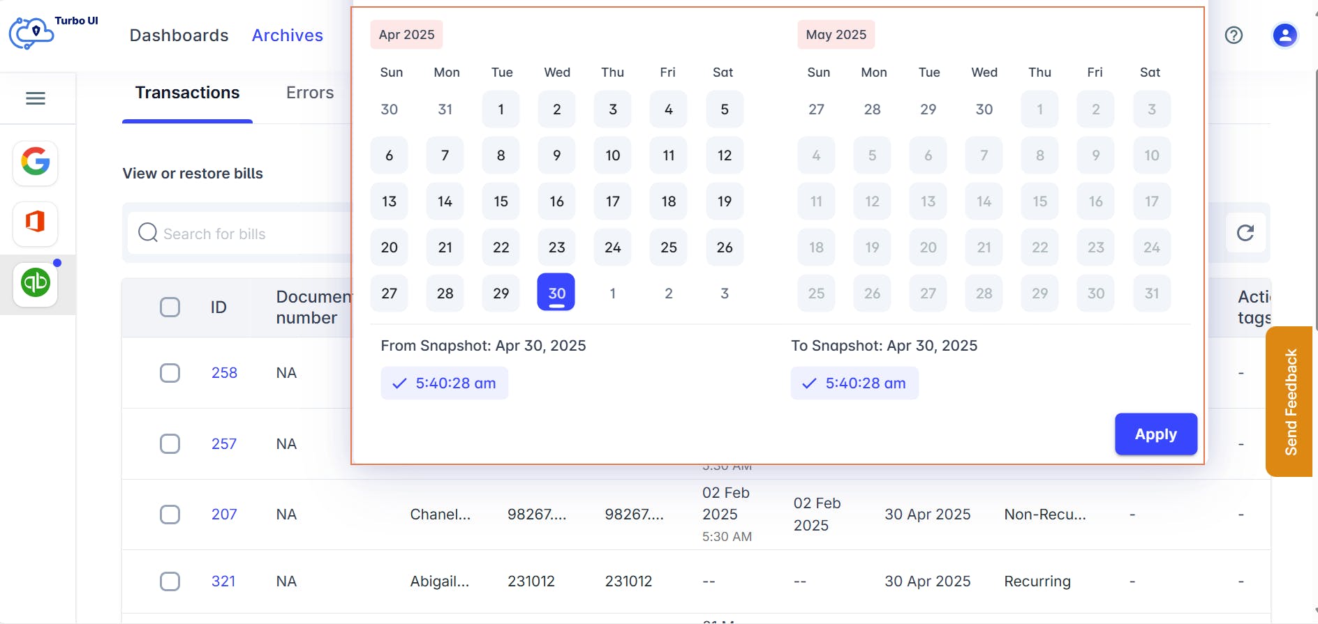1318x624 pixels.
Task: Switch to the Transactions tab
Action: pyautogui.click(x=187, y=93)
